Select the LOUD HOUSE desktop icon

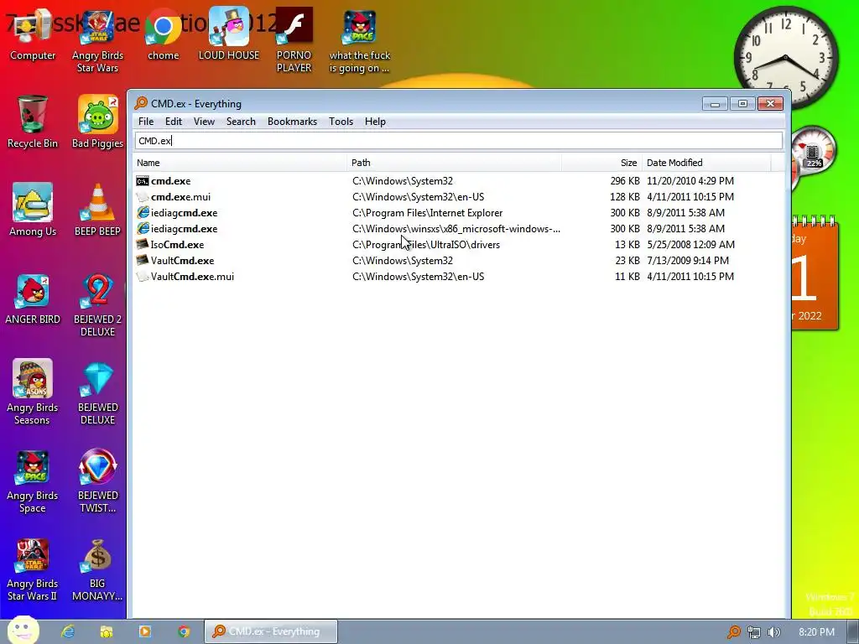229,34
